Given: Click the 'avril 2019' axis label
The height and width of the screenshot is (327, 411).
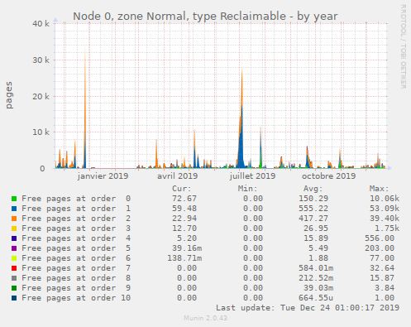Looking at the screenshot, I should 178,176.
